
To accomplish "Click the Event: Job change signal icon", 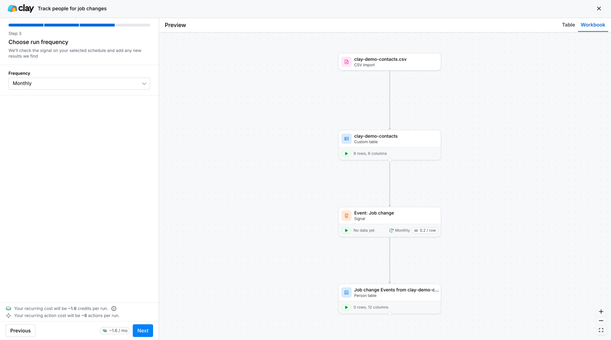I will [x=346, y=216].
